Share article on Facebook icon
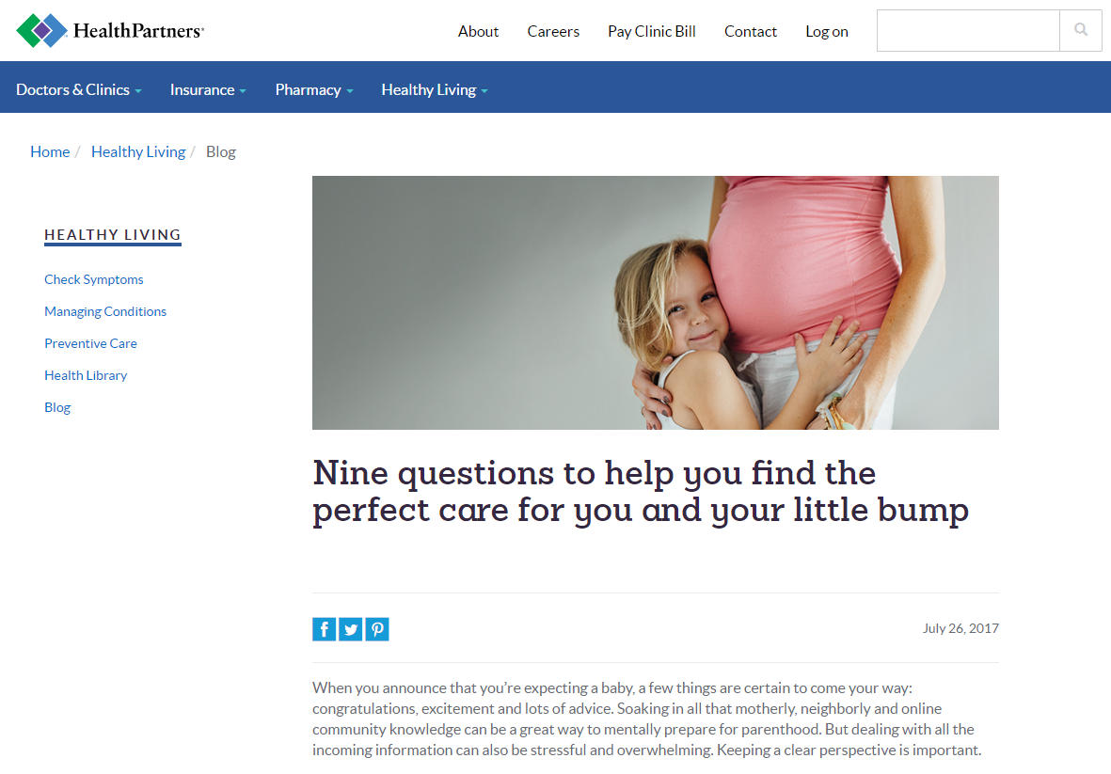 (x=324, y=629)
